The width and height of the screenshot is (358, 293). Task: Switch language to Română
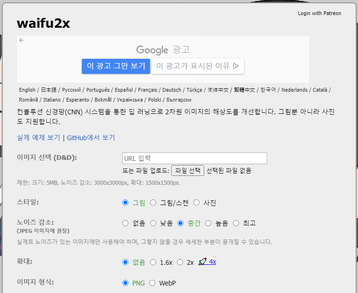(x=29, y=100)
